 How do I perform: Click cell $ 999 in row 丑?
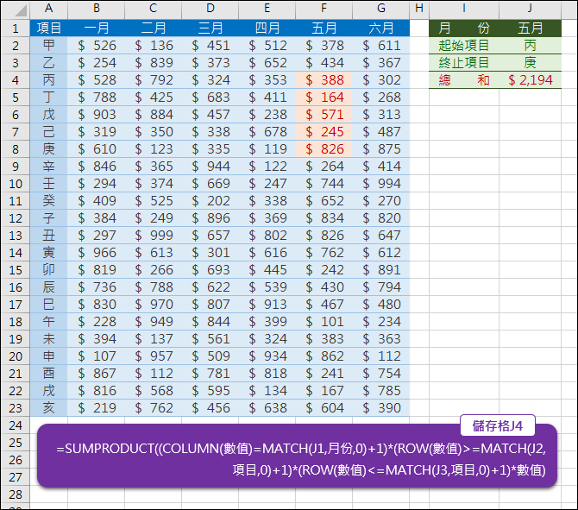pos(153,236)
